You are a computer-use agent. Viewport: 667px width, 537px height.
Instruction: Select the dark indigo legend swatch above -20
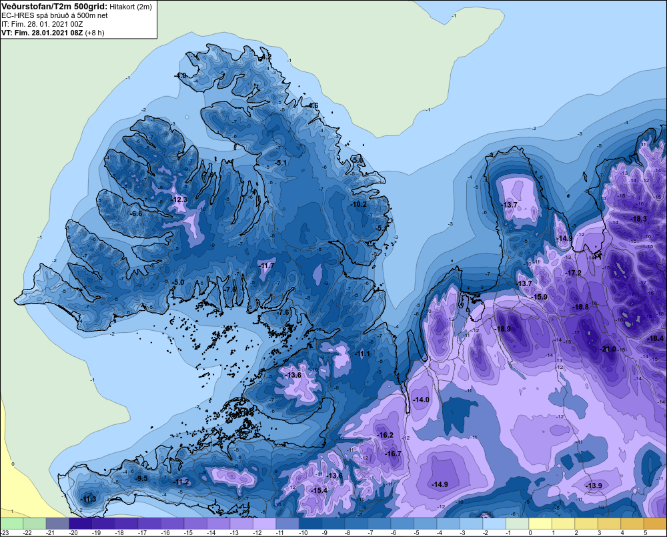[81, 523]
